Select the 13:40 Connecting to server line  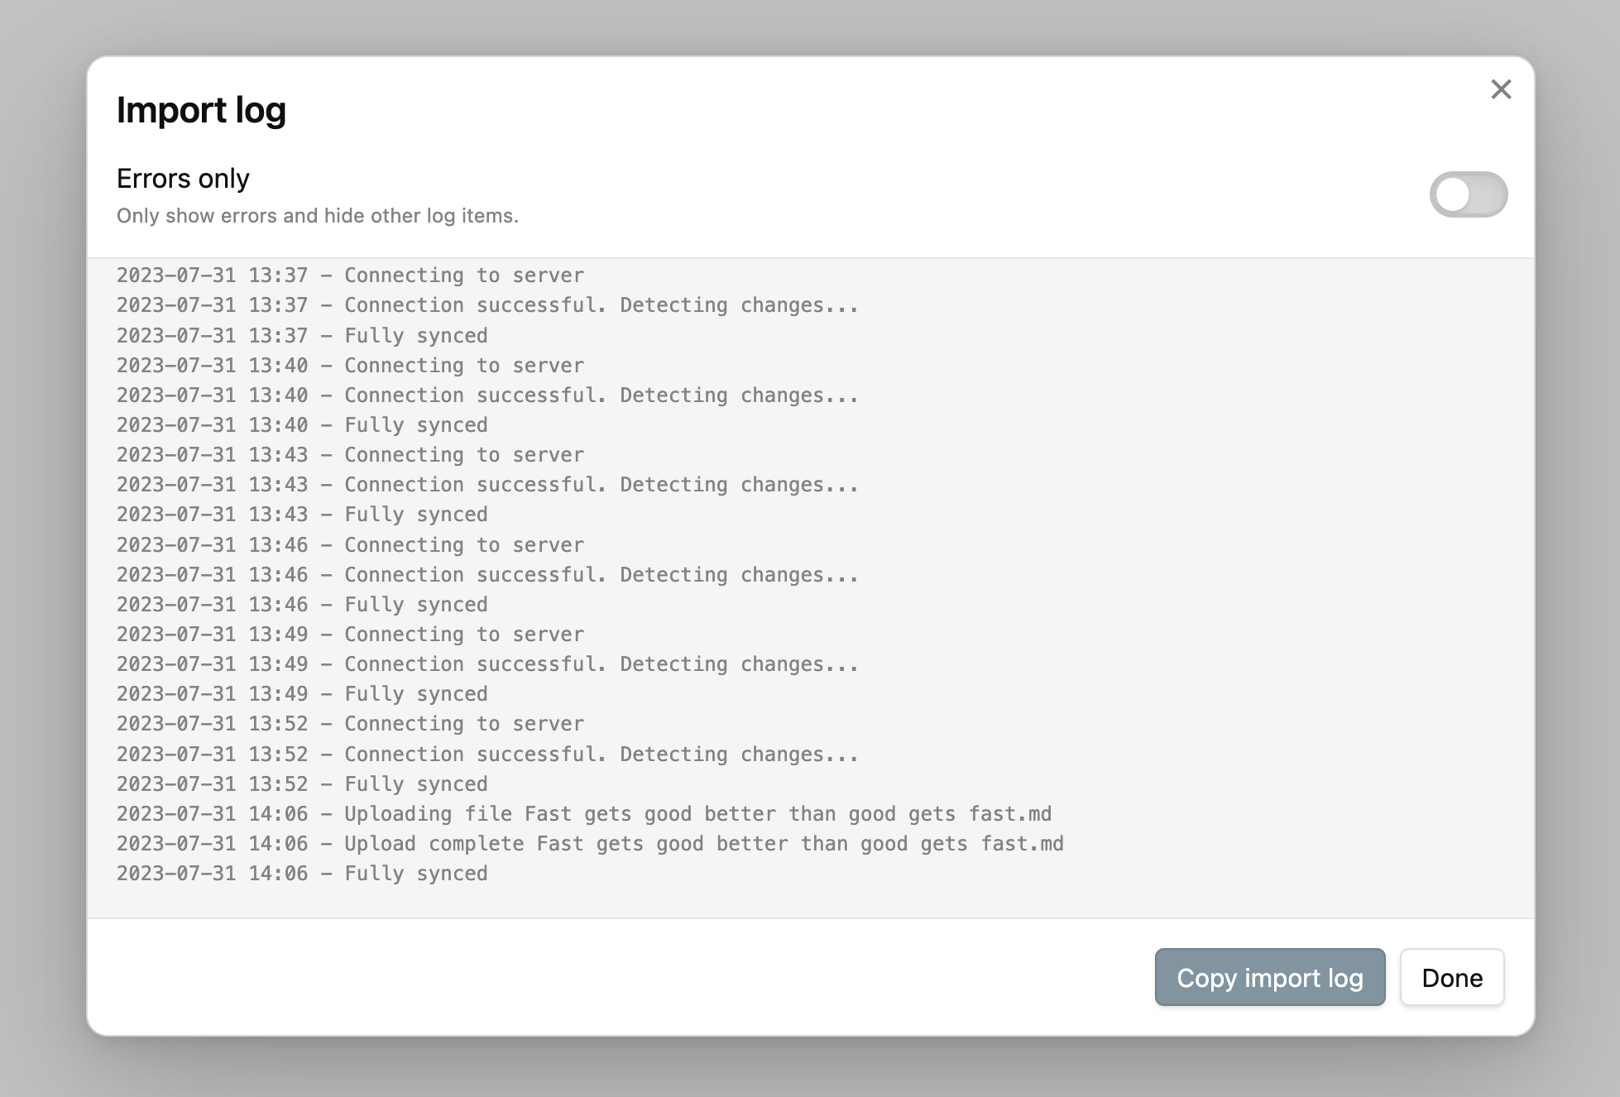coord(350,366)
